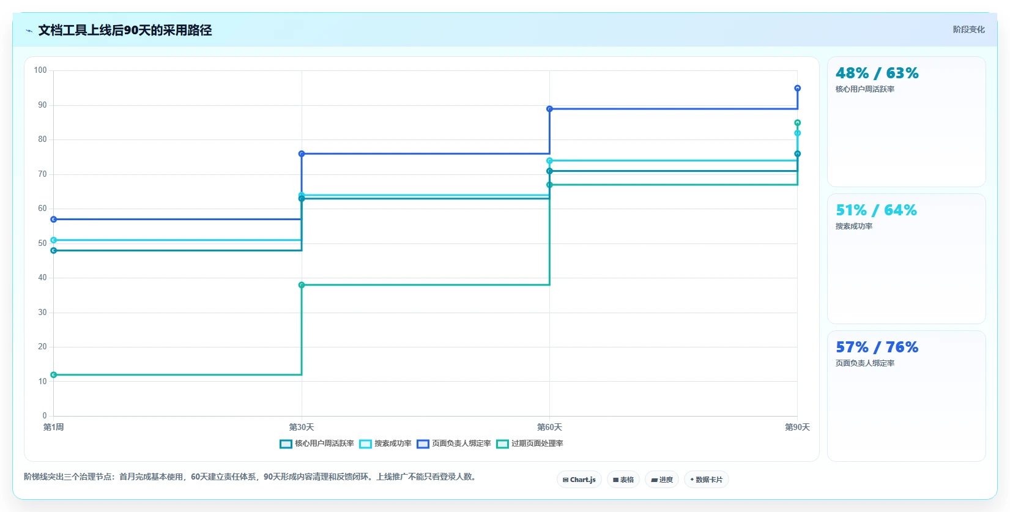Hide the 核心用户周活跃率 series via legend label
Screen dimensions: 1010x512
tap(324, 443)
